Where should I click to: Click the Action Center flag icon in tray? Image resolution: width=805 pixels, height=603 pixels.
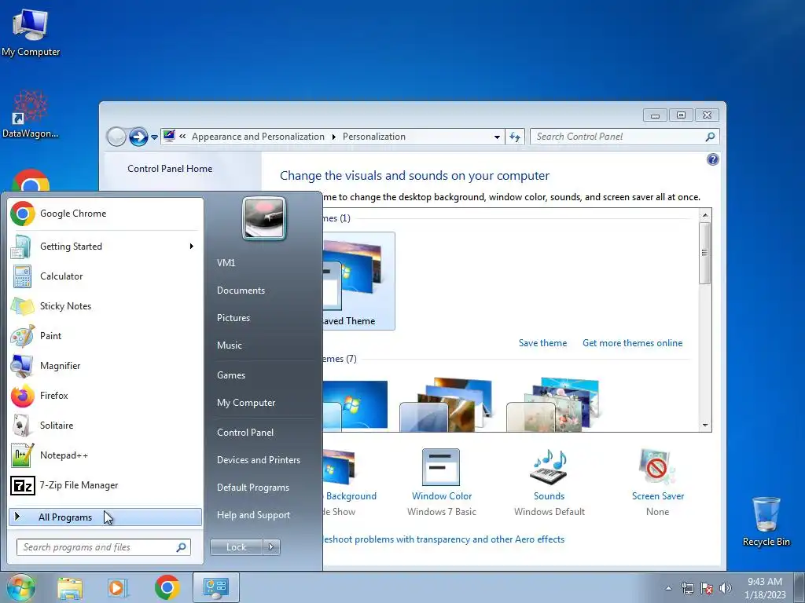(707, 588)
